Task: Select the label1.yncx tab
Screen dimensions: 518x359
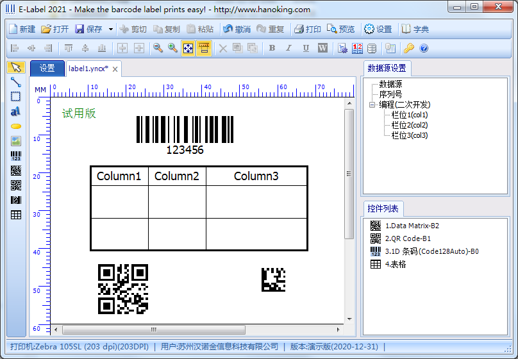Action: tap(88, 69)
